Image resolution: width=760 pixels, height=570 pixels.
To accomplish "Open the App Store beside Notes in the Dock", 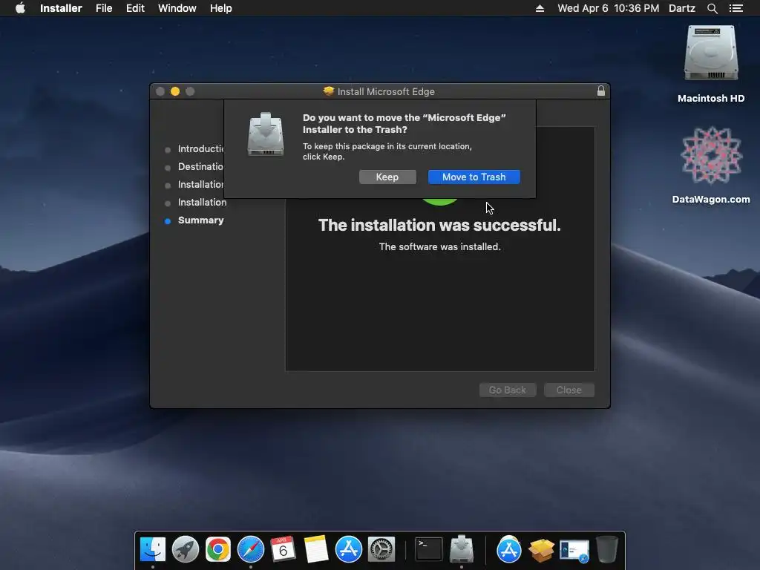I will [x=349, y=549].
